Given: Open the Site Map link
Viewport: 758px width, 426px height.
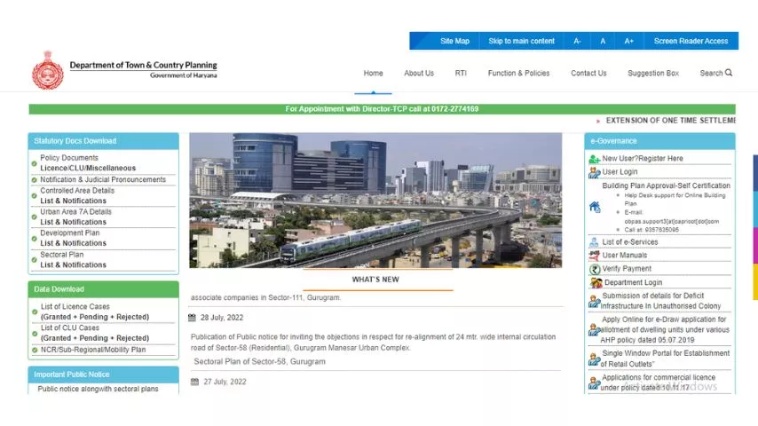Looking at the screenshot, I should point(454,41).
